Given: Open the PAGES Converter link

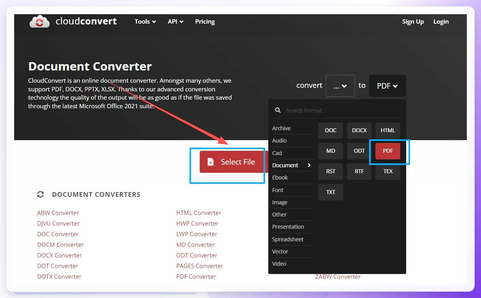Looking at the screenshot, I should tap(200, 266).
